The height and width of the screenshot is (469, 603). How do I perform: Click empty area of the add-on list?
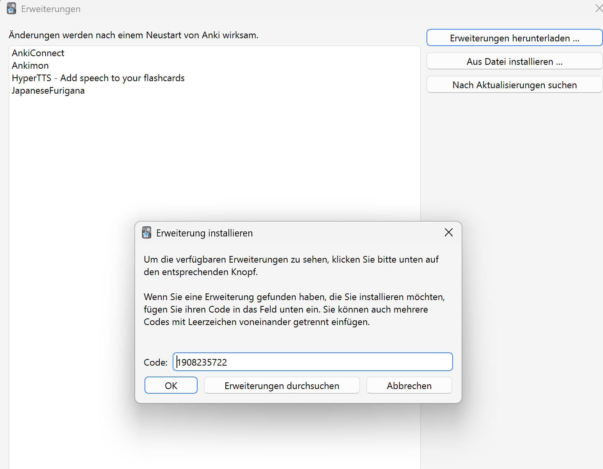(215, 156)
